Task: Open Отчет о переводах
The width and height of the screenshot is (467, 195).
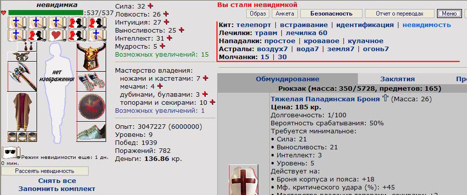Action: (x=399, y=14)
